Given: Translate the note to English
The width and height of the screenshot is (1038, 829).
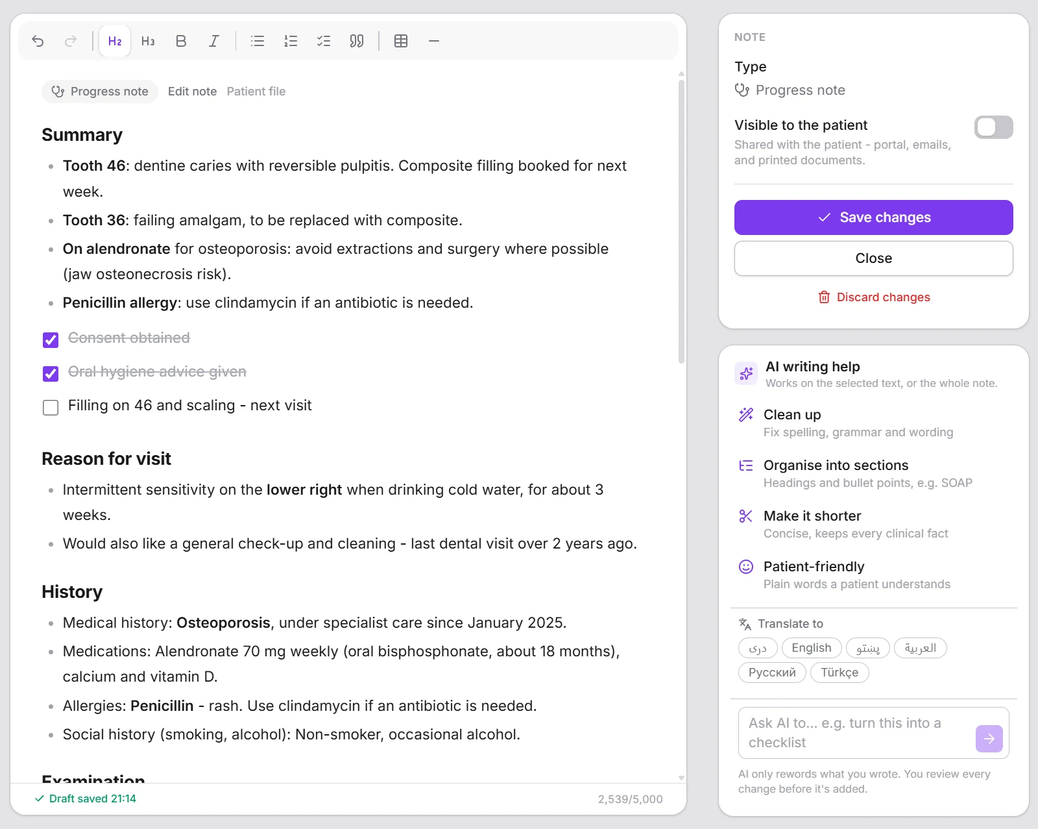Looking at the screenshot, I should [x=812, y=648].
